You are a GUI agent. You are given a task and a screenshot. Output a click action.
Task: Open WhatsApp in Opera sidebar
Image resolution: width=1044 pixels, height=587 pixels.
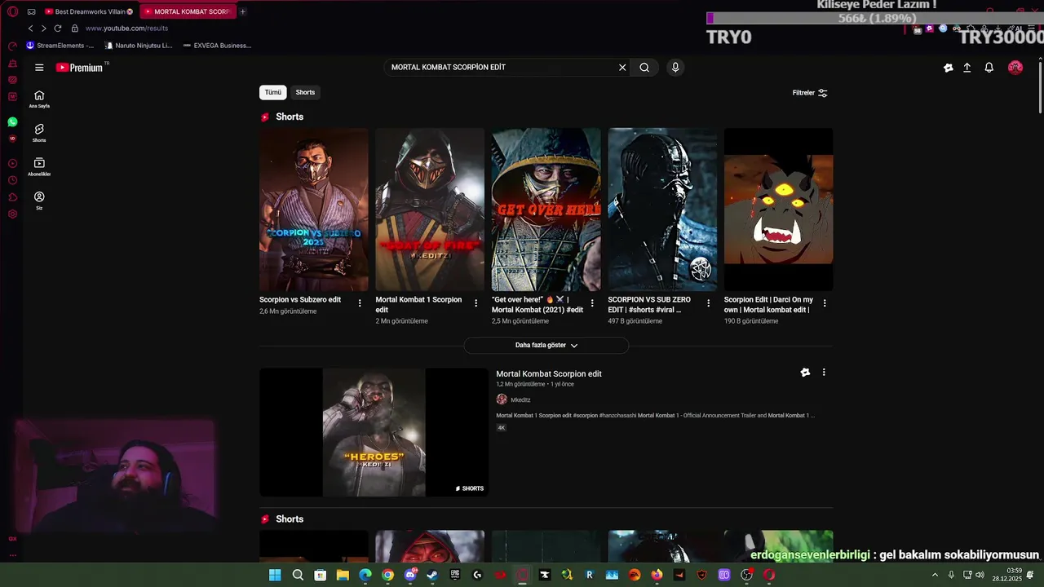[12, 122]
